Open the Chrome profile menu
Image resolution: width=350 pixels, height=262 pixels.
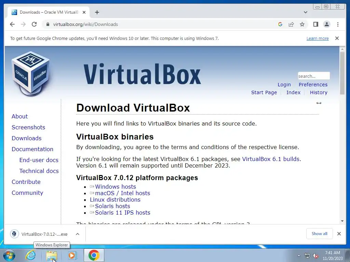327,24
